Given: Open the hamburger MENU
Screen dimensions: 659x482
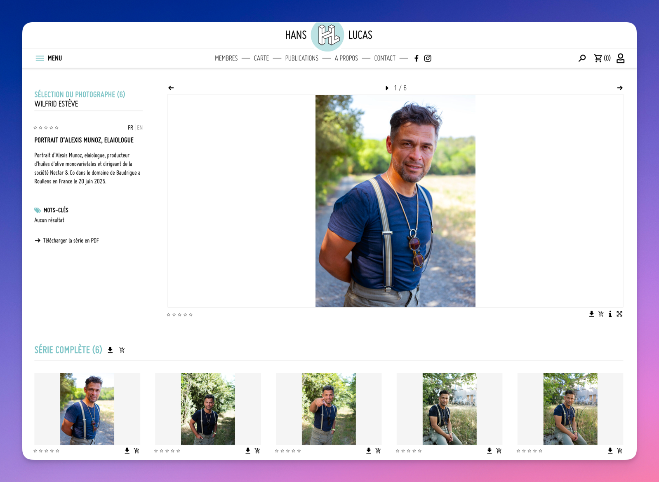Looking at the screenshot, I should [49, 58].
